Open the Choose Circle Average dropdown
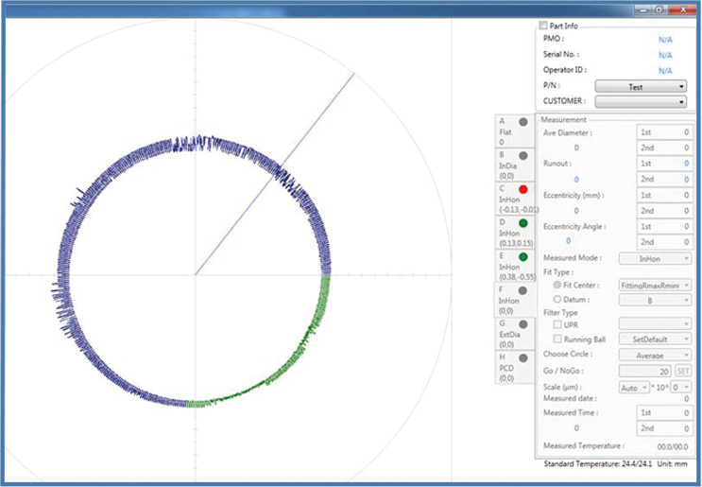The width and height of the screenshot is (702, 487). tap(655, 355)
